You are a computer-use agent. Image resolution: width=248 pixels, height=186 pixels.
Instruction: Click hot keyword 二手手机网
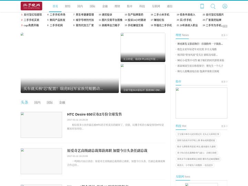tap(56, 25)
